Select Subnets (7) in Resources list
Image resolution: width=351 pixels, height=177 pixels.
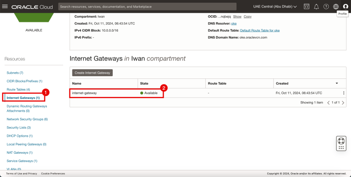tap(15, 72)
